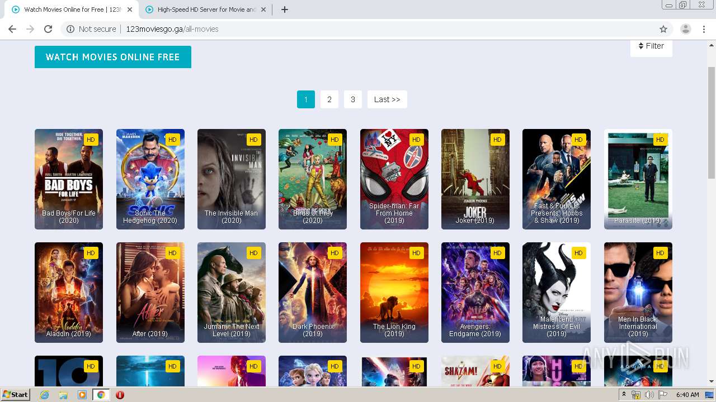Launch Internet Explorer from taskbar
The image size is (716, 402).
(45, 395)
